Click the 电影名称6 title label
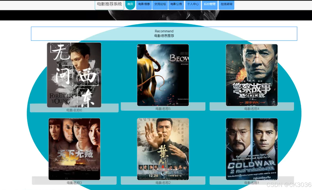 pos(74,110)
